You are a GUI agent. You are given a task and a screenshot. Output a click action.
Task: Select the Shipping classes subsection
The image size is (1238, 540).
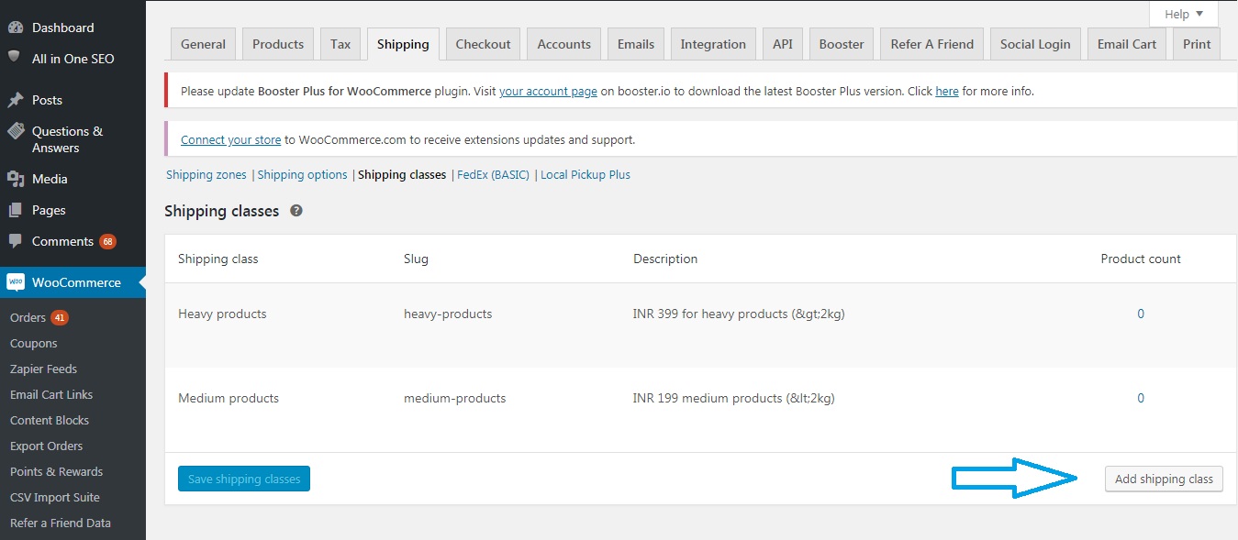[x=402, y=174]
